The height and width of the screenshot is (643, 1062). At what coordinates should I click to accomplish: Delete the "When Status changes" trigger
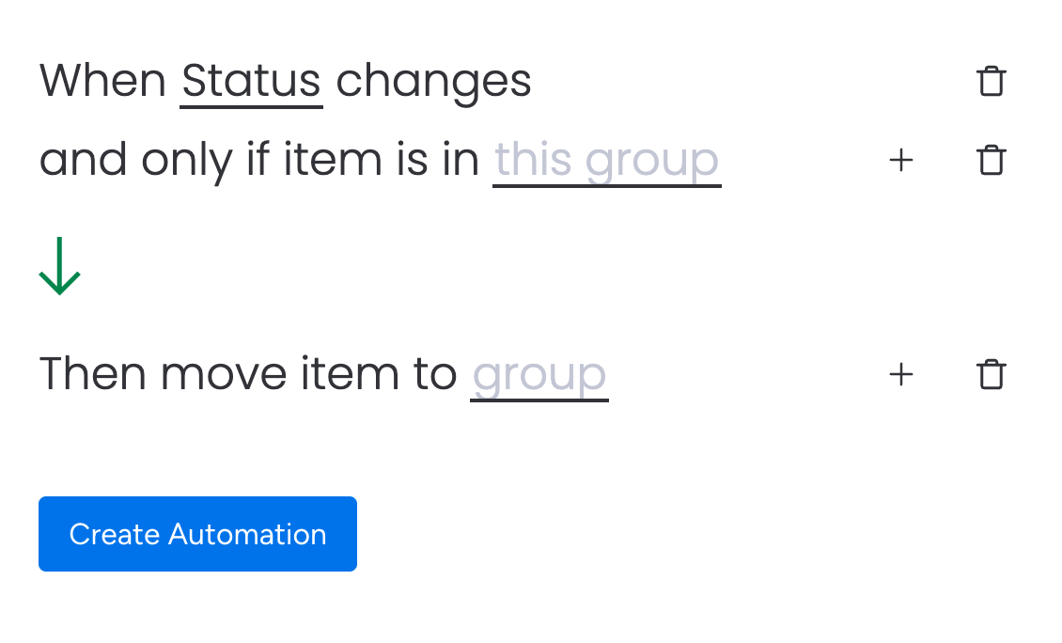click(991, 81)
